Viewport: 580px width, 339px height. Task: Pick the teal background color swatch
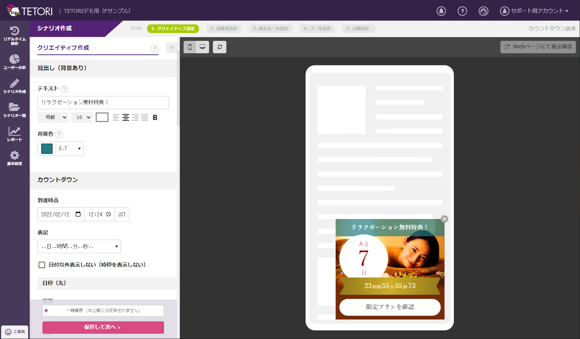[47, 148]
